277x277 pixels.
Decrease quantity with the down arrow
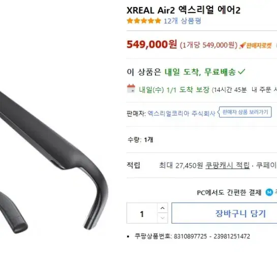(x=163, y=218)
